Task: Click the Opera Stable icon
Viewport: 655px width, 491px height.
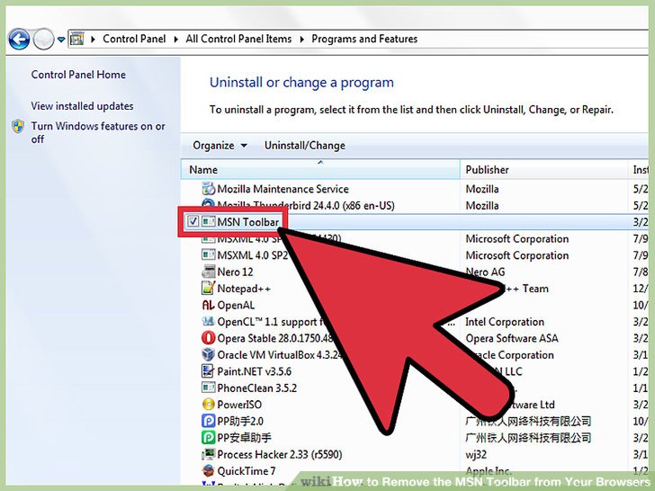Action: coord(208,338)
